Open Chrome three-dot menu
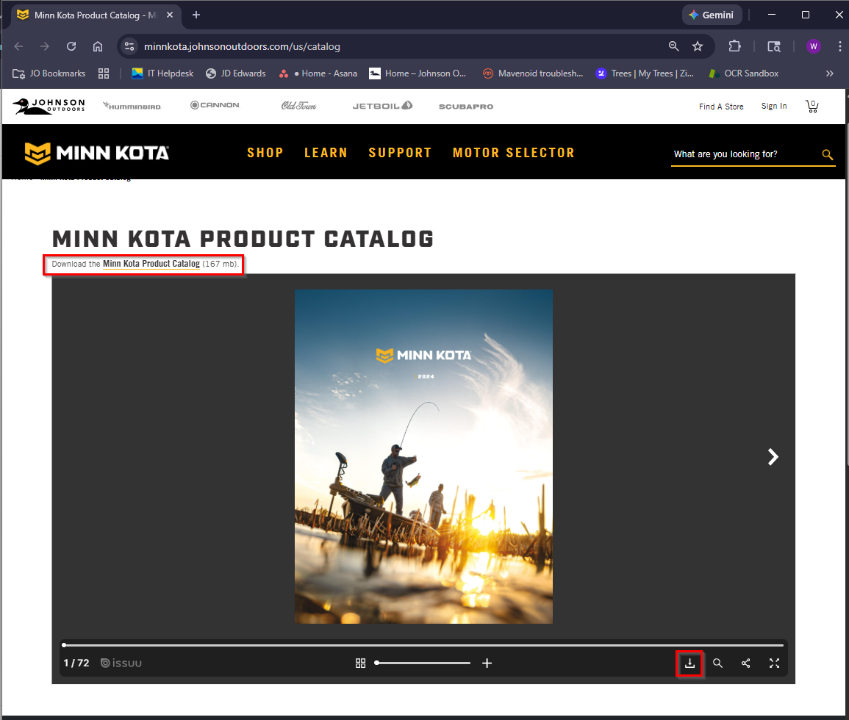This screenshot has width=849, height=720. 839,46
